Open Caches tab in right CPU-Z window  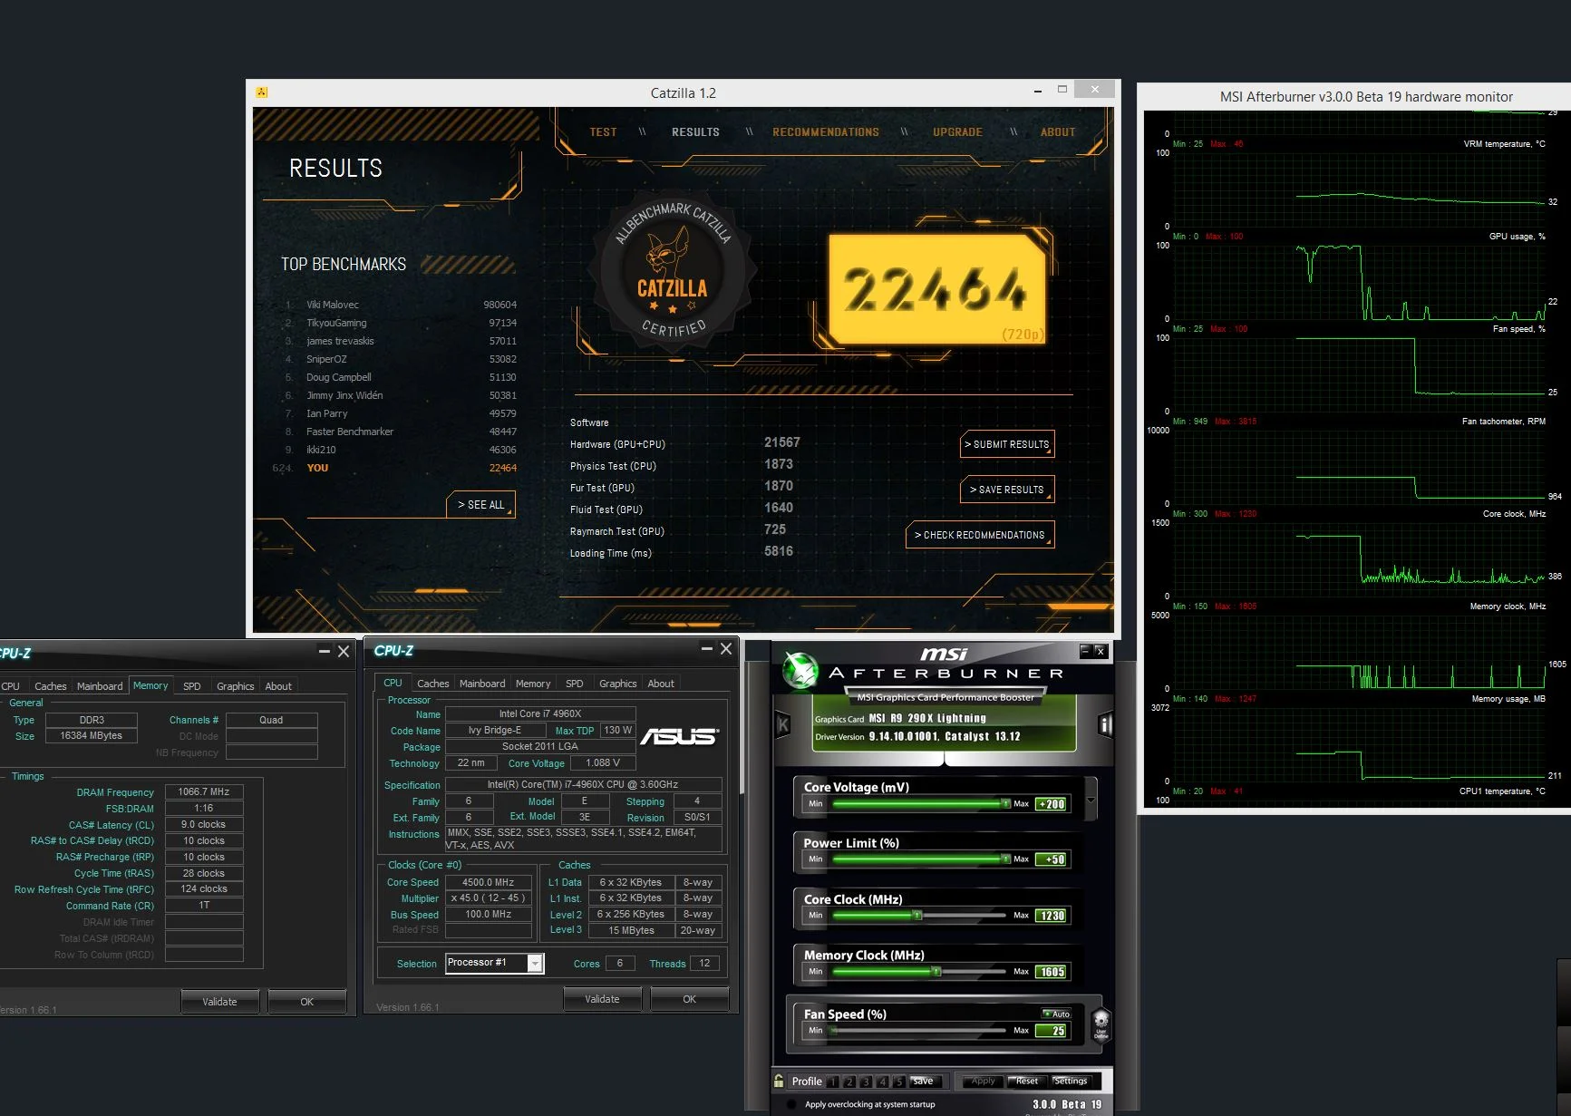[433, 684]
